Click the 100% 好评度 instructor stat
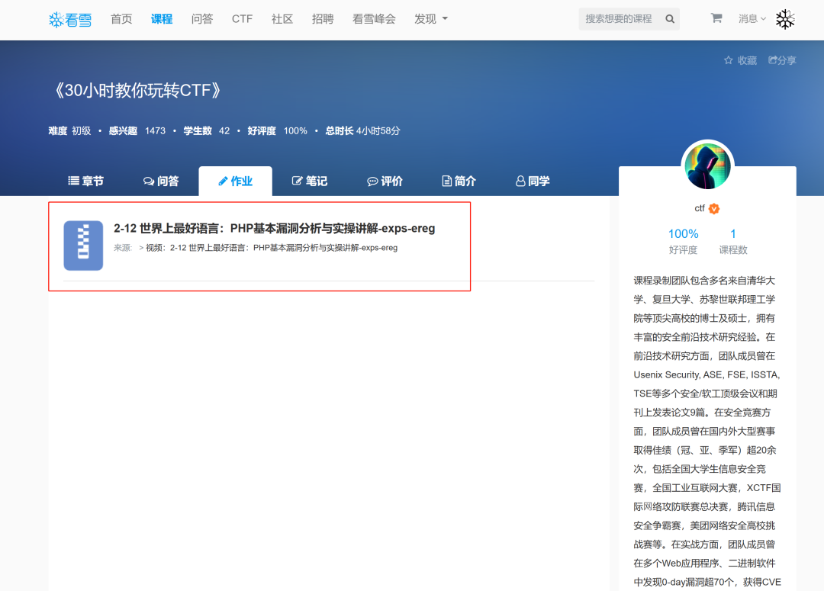Screen dimensions: 824x591 click(x=683, y=241)
